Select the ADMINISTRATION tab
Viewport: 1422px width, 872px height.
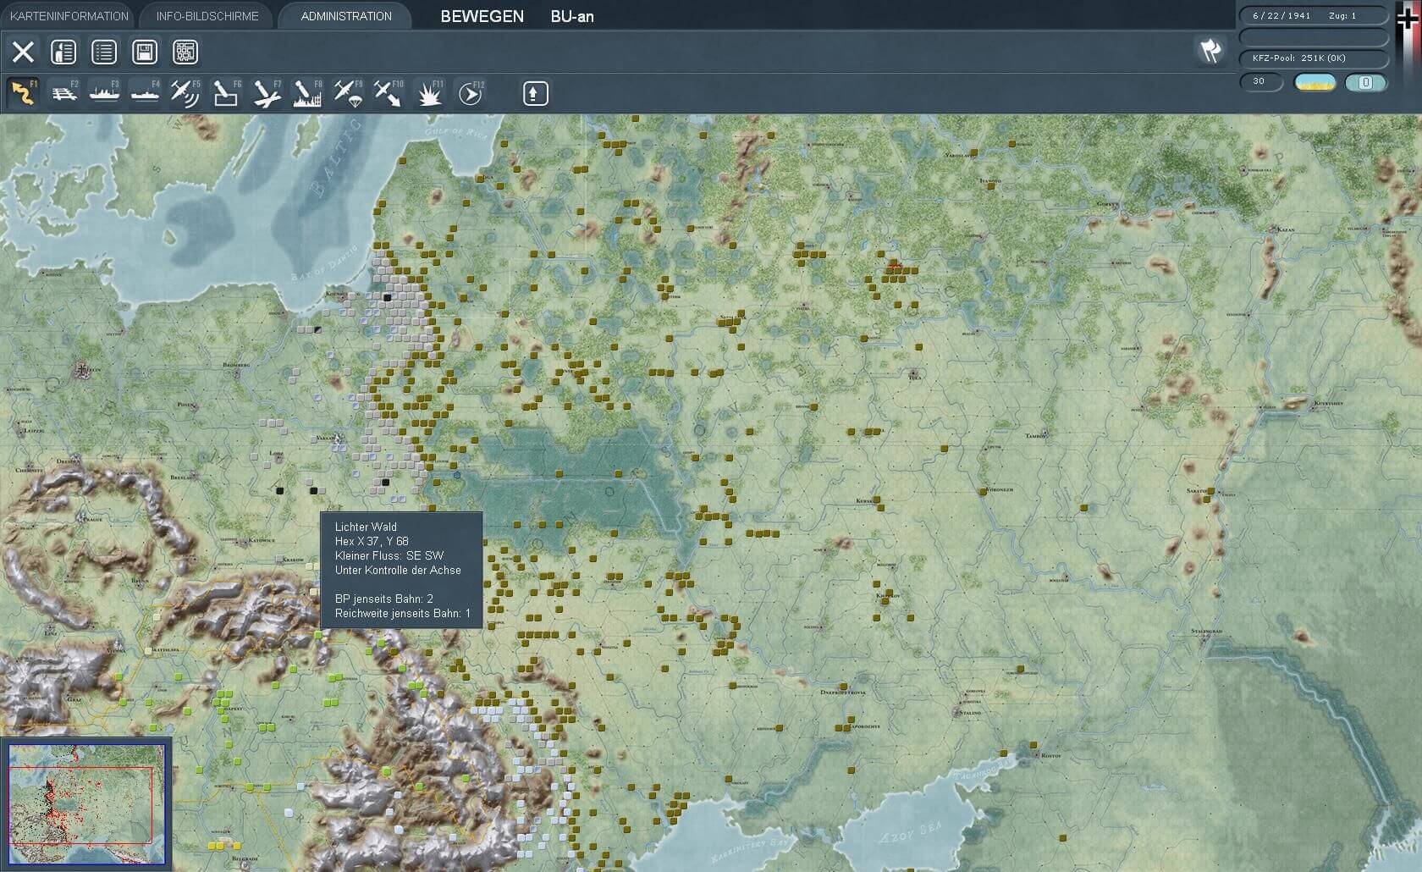[346, 16]
